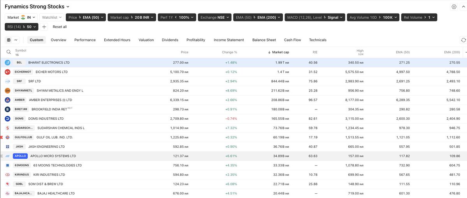Click the APOLLO ticker badge
467x198 pixels.
pos(20,156)
